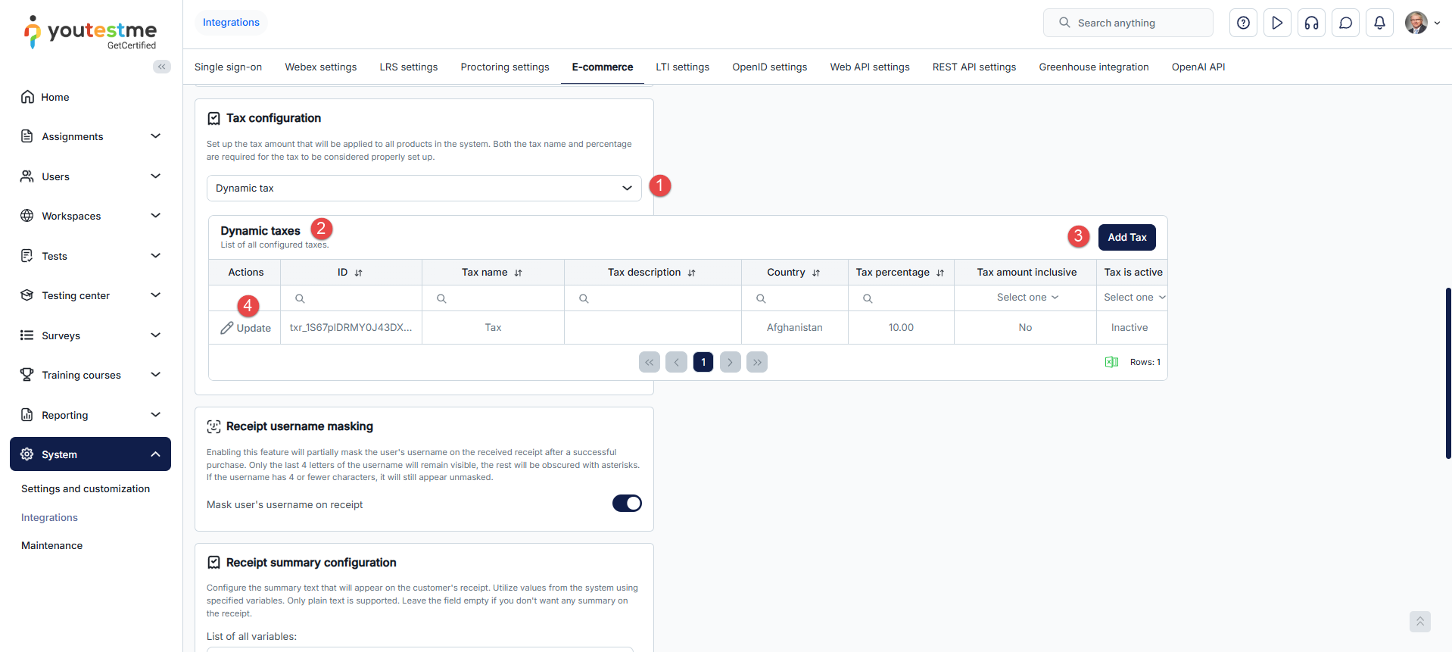This screenshot has height=652, width=1452.
Task: Sort table by Tax name
Action: point(519,273)
